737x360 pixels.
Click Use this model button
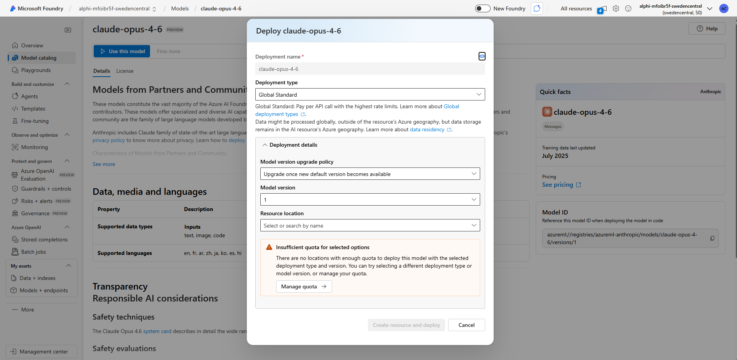tap(122, 51)
